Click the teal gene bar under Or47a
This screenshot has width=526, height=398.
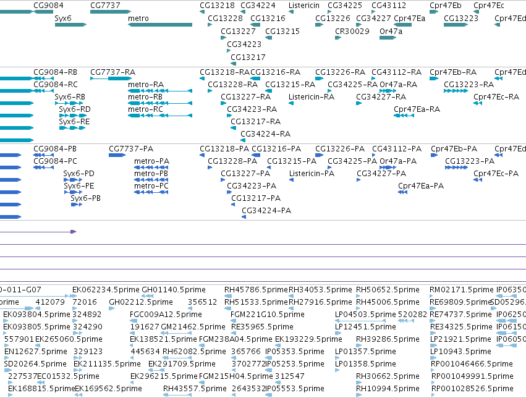click(388, 38)
